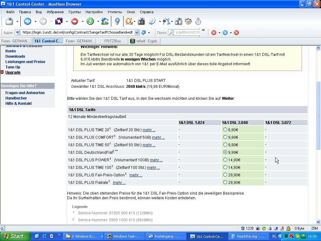This screenshot has height=241, width=321.
Task: Click the Back navigation arrow button
Action: tap(28, 21)
